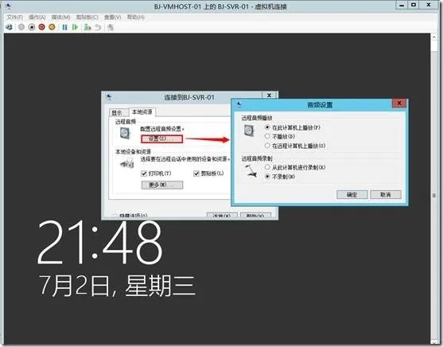The image size is (443, 347).
Task: Click the speaker icon in 远程音频播放 section
Action: pos(249,131)
